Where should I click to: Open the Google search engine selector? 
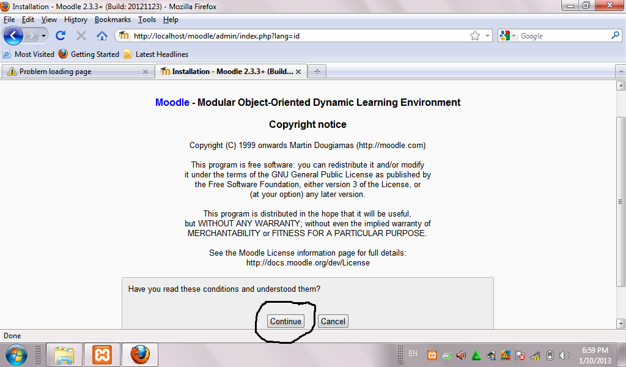tap(508, 36)
